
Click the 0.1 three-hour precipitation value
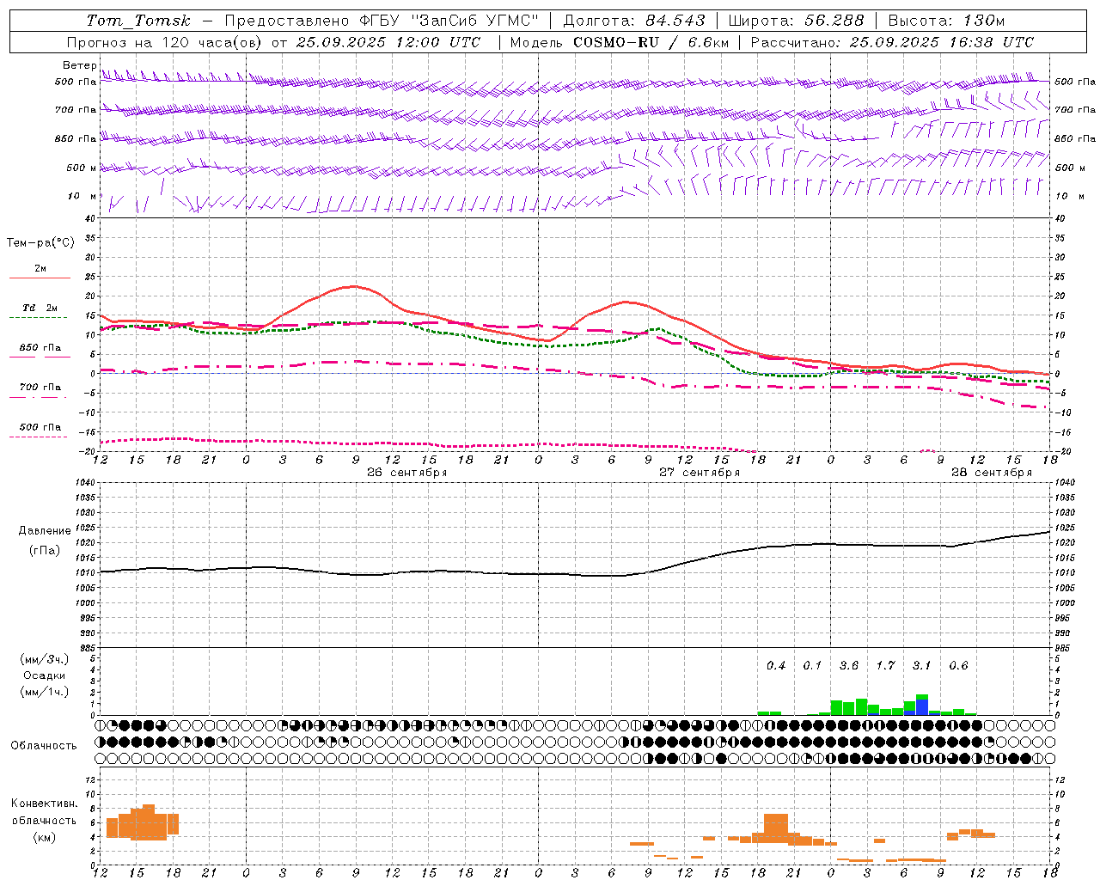(812, 665)
